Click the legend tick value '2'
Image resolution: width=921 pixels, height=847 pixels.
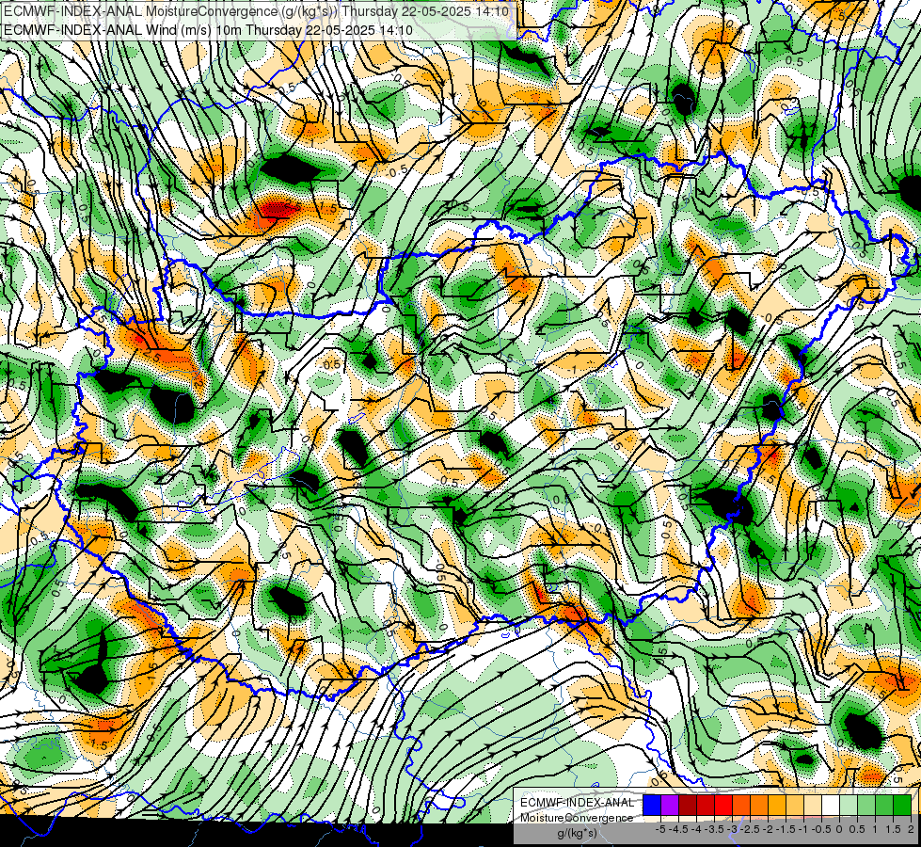tap(910, 829)
